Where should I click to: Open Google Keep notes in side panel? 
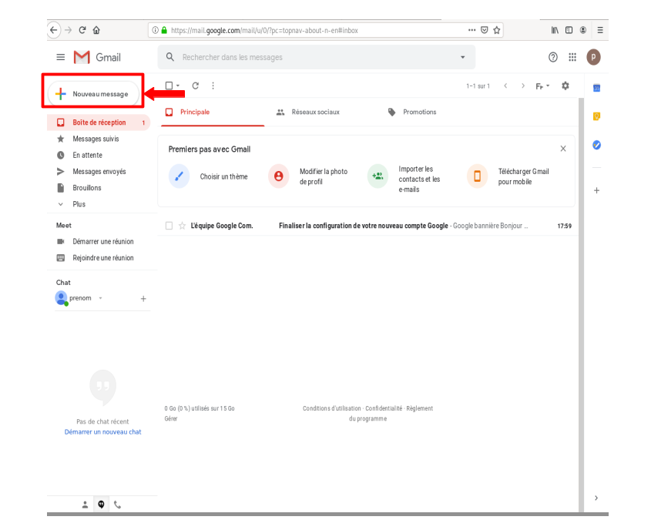(x=596, y=116)
